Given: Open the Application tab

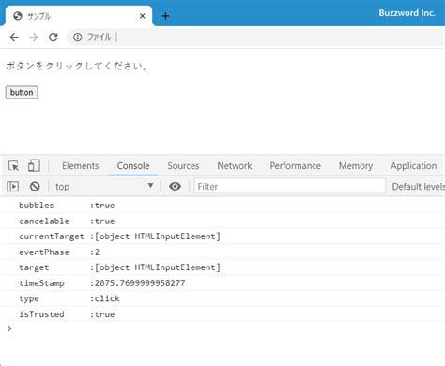Looking at the screenshot, I should point(414,166).
